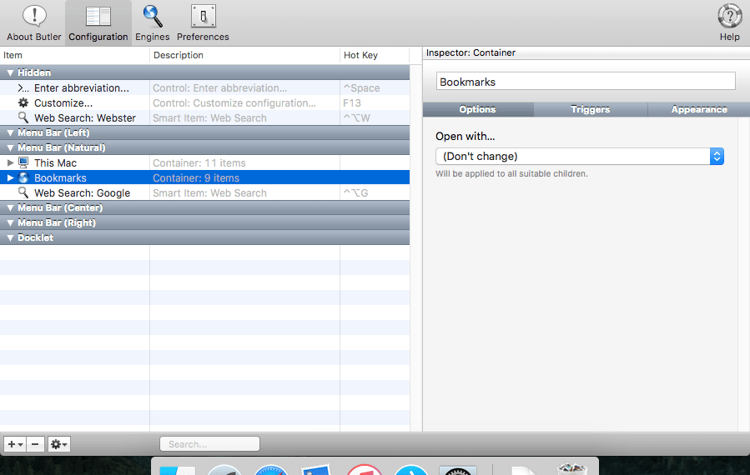Collapse the Hidden section

click(x=10, y=73)
